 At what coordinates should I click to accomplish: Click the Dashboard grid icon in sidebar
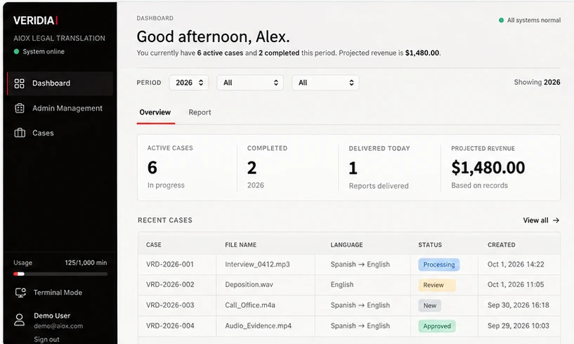coord(20,84)
